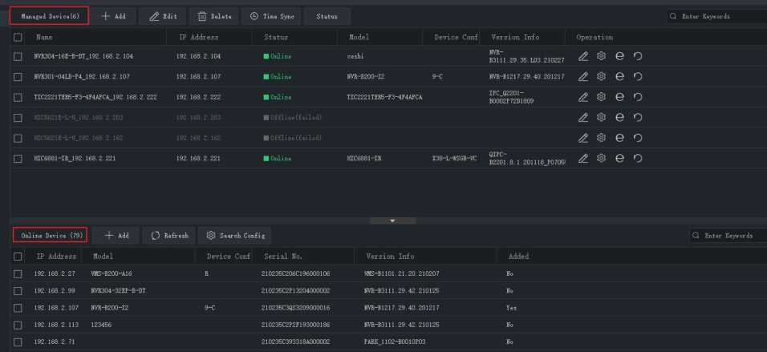The width and height of the screenshot is (767, 352).
Task: Click restart icon for the HIC6881-IR device row
Action: point(638,159)
